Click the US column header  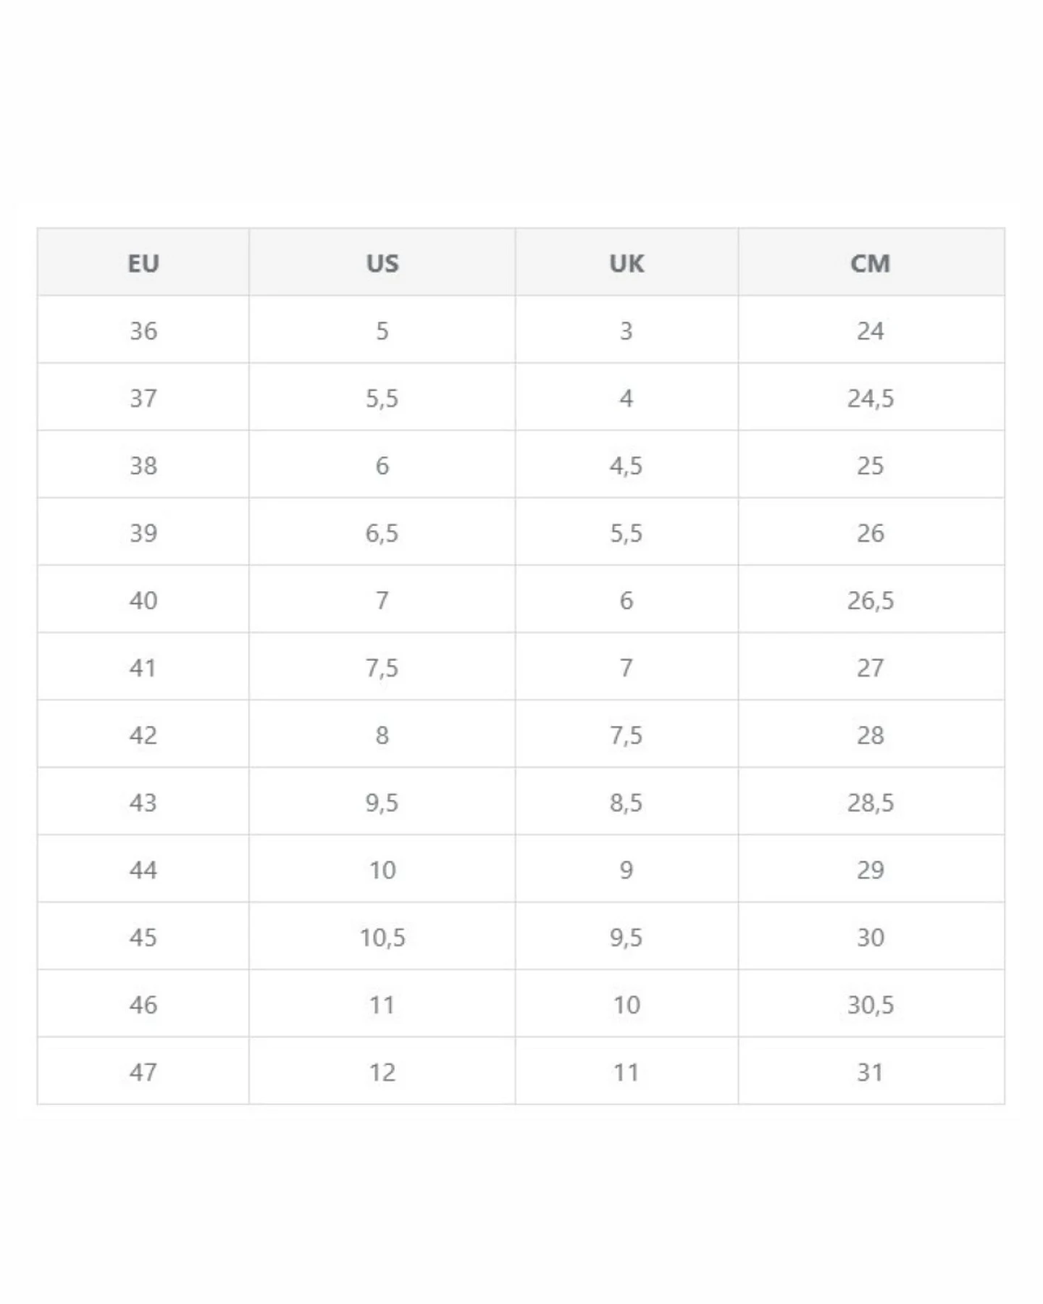(382, 262)
